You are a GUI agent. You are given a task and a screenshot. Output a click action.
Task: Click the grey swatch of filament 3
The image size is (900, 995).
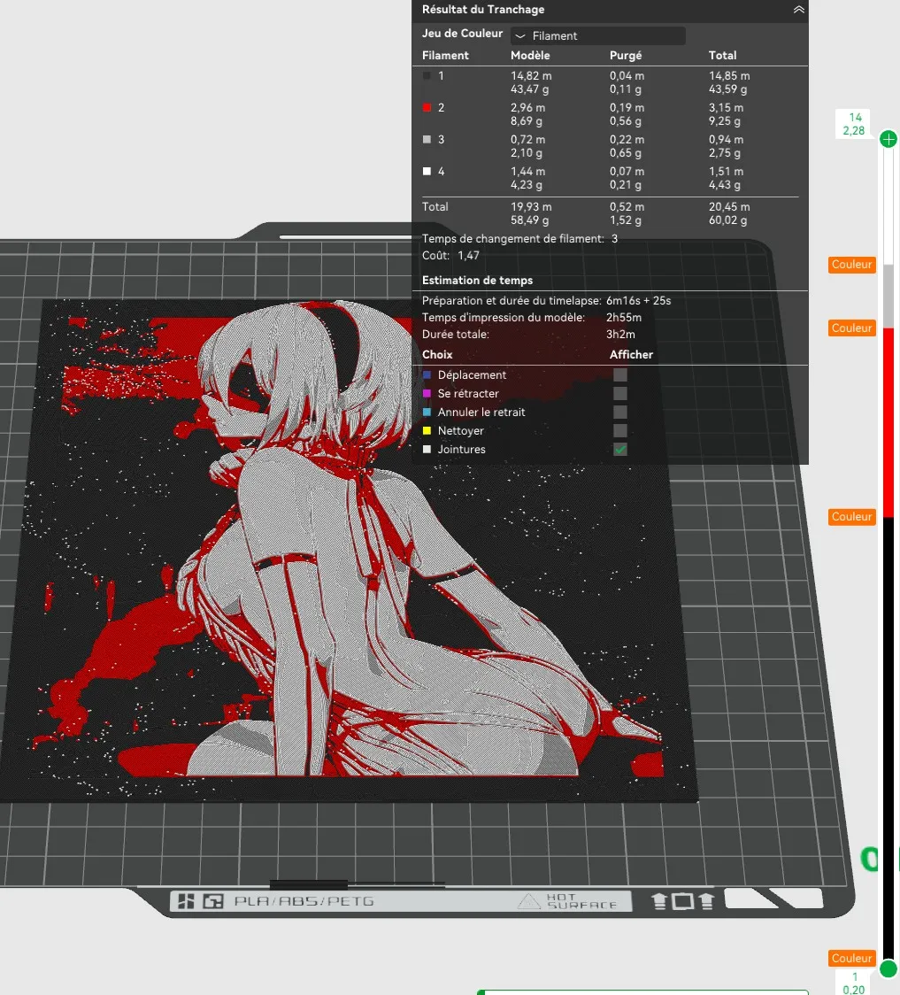tap(427, 139)
